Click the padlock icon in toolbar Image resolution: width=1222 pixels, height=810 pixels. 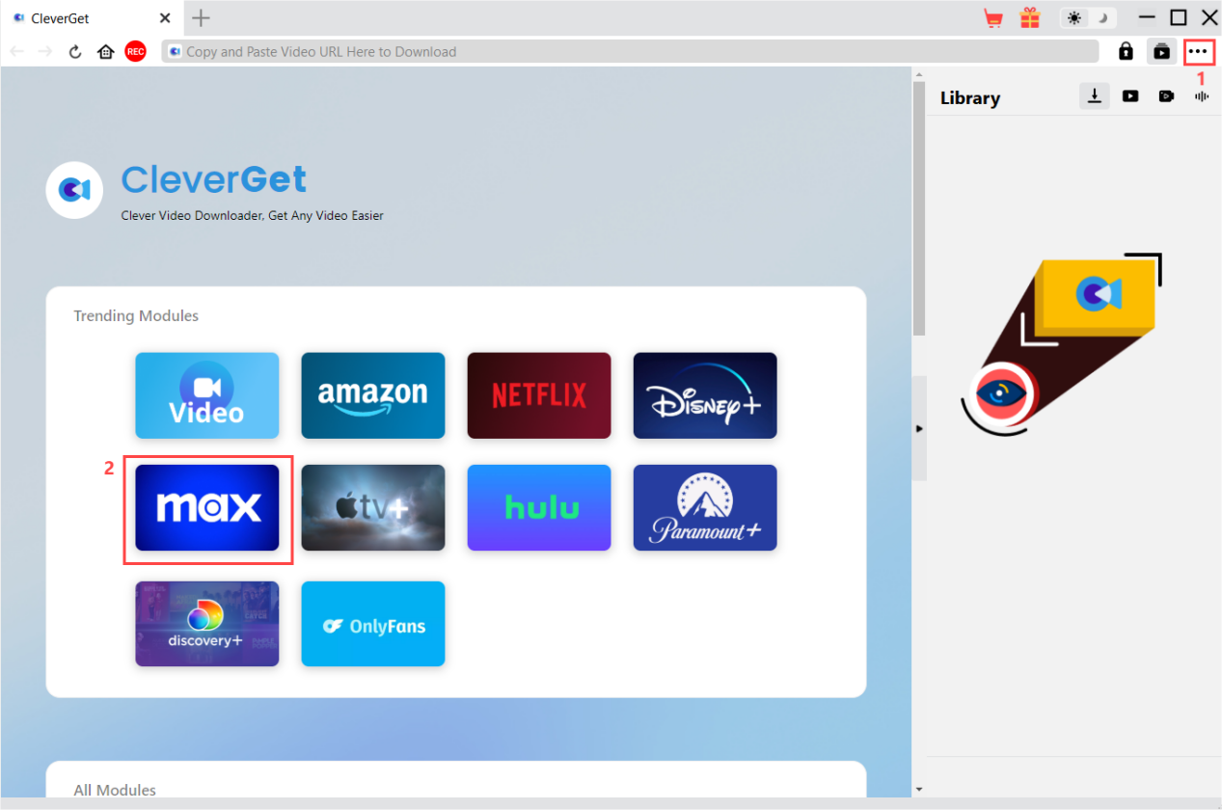1126,52
